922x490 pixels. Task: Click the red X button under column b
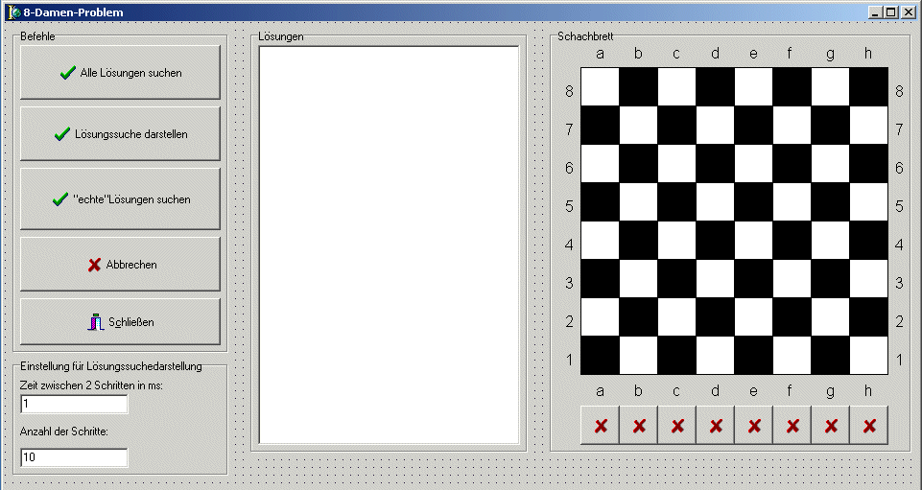pos(638,426)
